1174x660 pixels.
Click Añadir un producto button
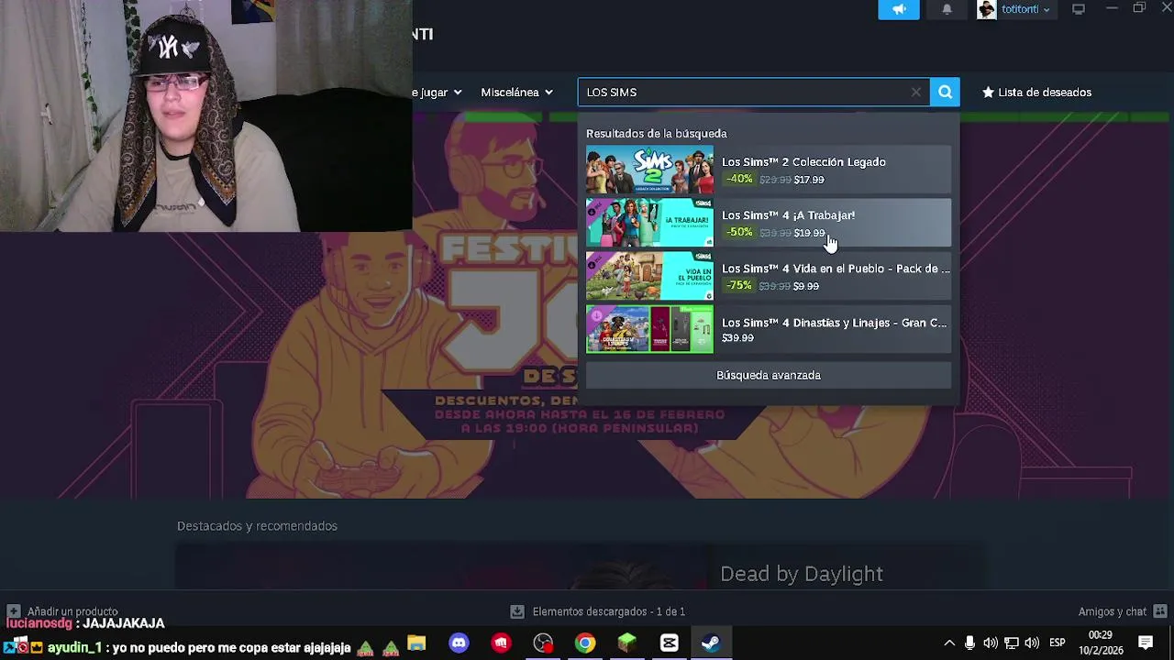[x=62, y=611]
